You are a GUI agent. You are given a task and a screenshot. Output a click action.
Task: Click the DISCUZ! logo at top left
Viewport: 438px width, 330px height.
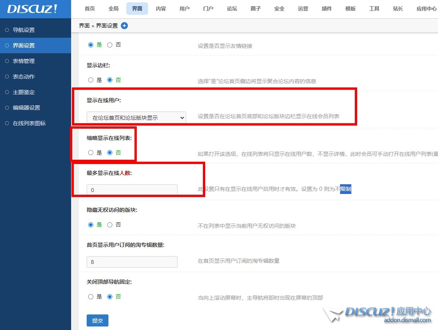point(32,9)
